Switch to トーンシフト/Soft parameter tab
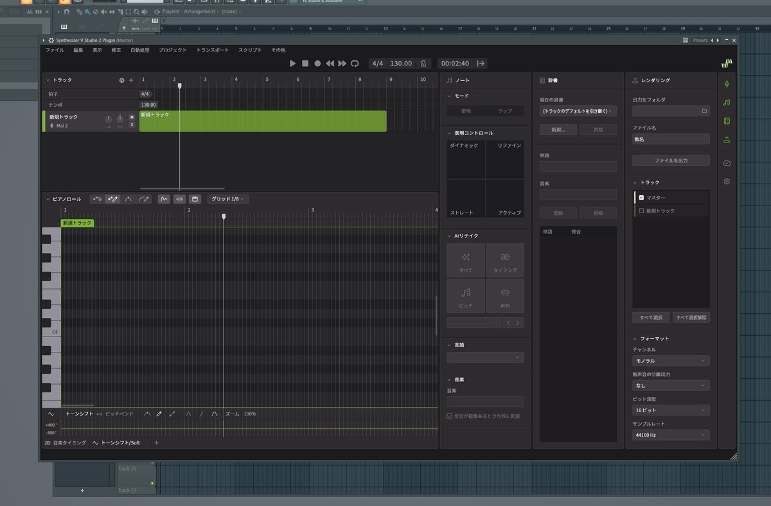 pos(116,443)
